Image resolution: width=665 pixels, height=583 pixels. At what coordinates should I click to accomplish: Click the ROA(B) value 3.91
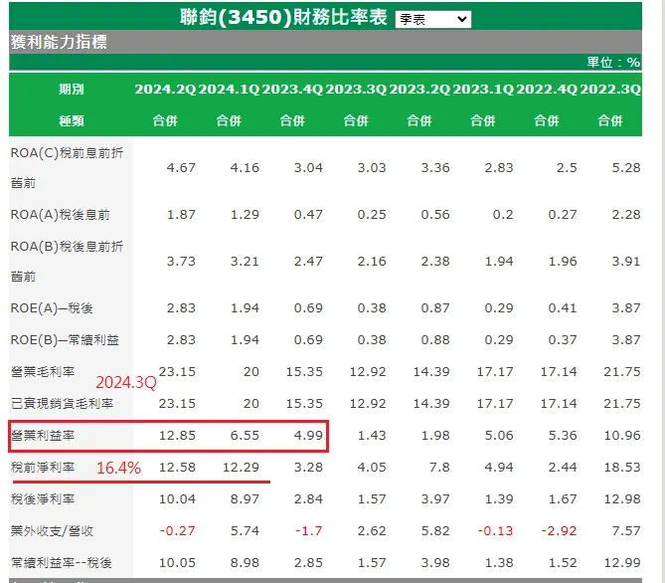(626, 261)
